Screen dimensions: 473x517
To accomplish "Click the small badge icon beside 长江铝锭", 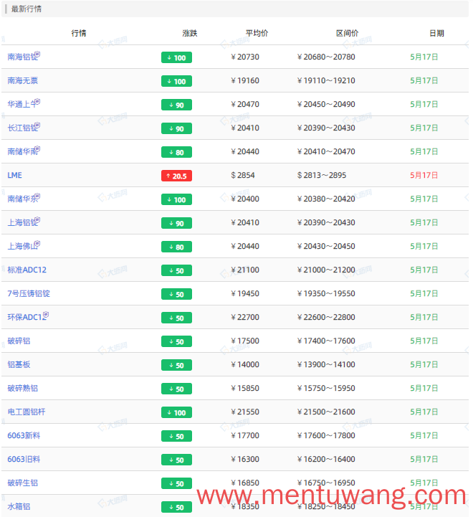I will [37, 125].
